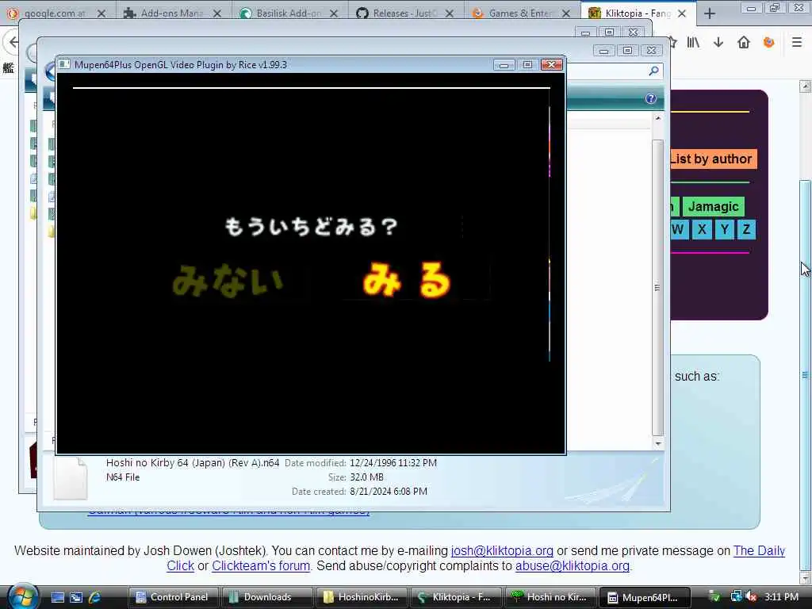Image resolution: width=812 pixels, height=609 pixels.
Task: Close the Releases tab
Action: [x=450, y=13]
